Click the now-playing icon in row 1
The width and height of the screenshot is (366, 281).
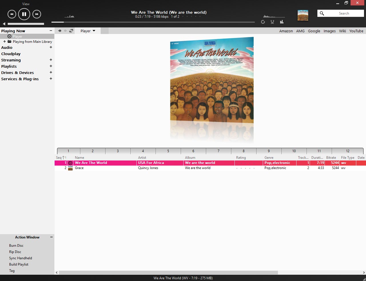click(70, 163)
